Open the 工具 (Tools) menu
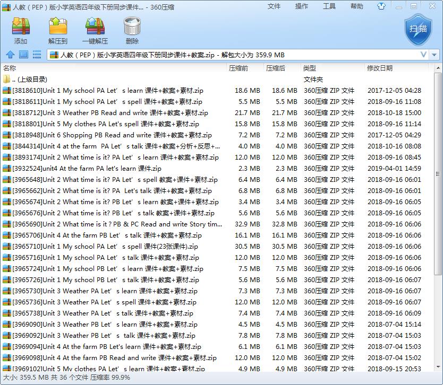The height and width of the screenshot is (385, 443). 329,6
